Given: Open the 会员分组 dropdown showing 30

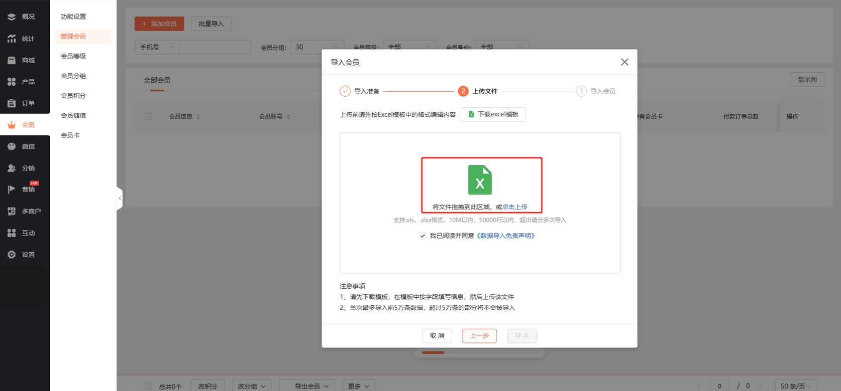Looking at the screenshot, I should click(x=318, y=47).
